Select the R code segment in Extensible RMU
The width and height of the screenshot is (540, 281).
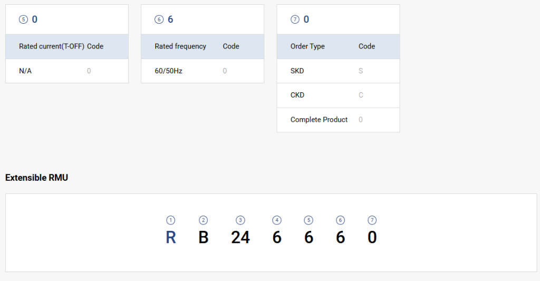170,238
